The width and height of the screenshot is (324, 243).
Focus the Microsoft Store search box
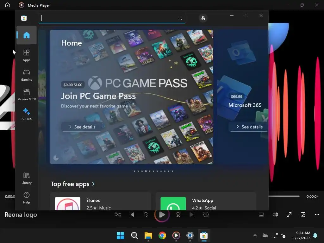112,18
